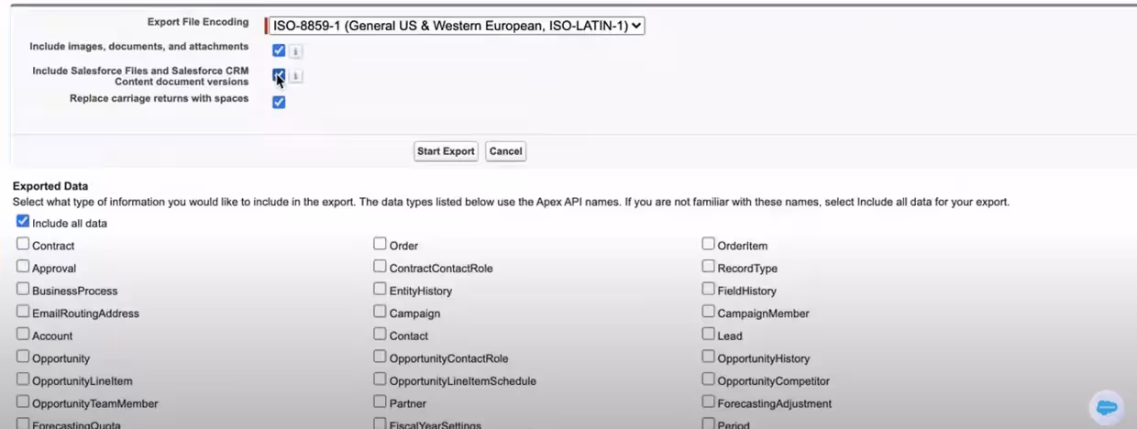1137x429 pixels.
Task: Check the FieldHistory checkbox
Action: 709,289
